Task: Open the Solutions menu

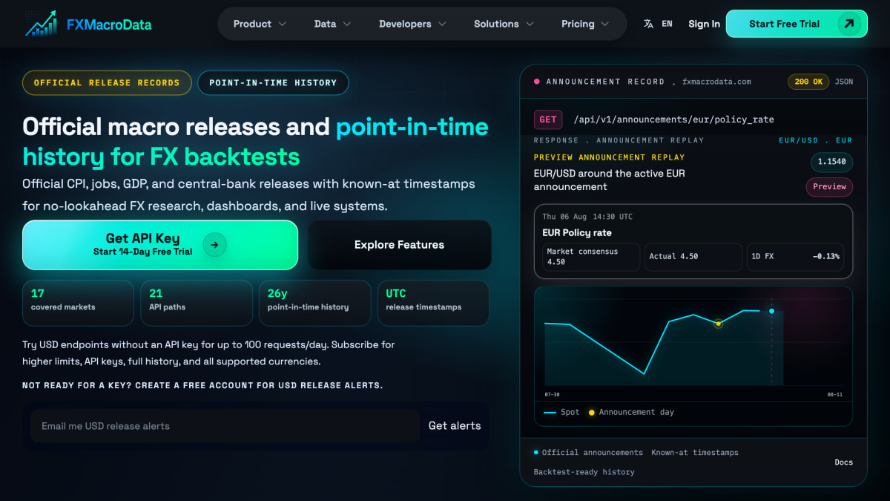Action: pyautogui.click(x=504, y=24)
